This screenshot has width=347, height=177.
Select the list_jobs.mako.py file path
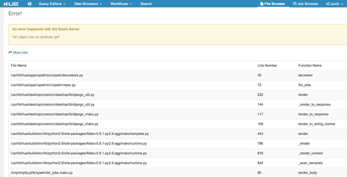click(x=42, y=173)
